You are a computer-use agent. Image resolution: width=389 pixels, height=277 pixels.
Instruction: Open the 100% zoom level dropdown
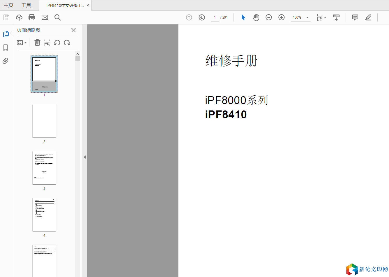[307, 17]
